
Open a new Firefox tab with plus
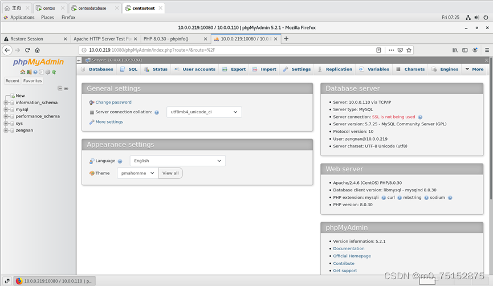pyautogui.click(x=286, y=39)
